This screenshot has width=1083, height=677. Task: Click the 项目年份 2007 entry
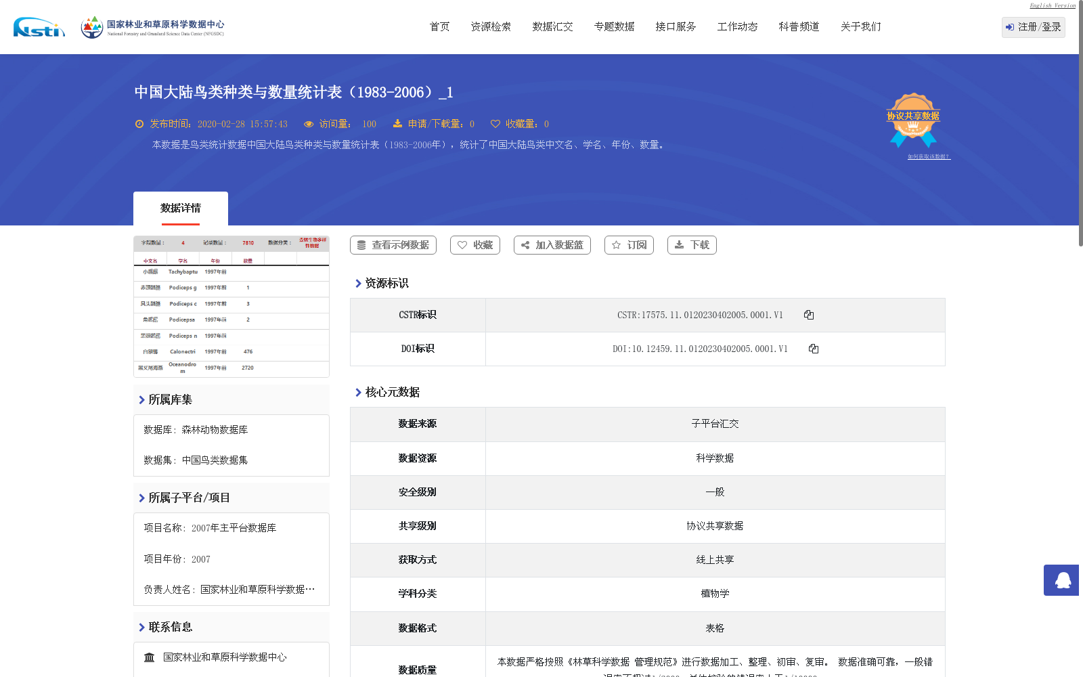[x=177, y=559]
